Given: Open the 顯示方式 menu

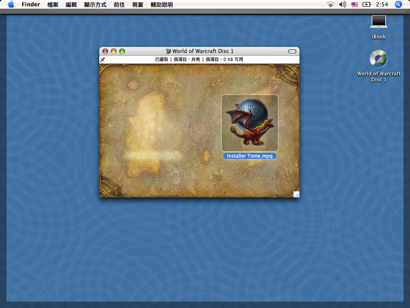Looking at the screenshot, I should pos(95,5).
